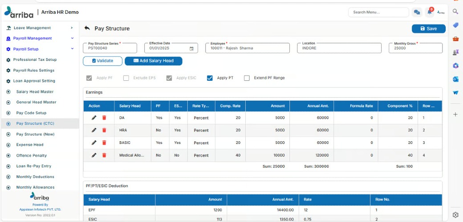463x222 pixels.
Task: Click the back arrow beside Pay Structure
Action: (x=87, y=28)
